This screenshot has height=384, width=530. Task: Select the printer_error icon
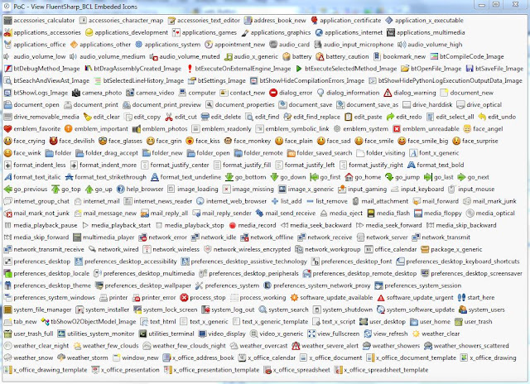[136, 298]
